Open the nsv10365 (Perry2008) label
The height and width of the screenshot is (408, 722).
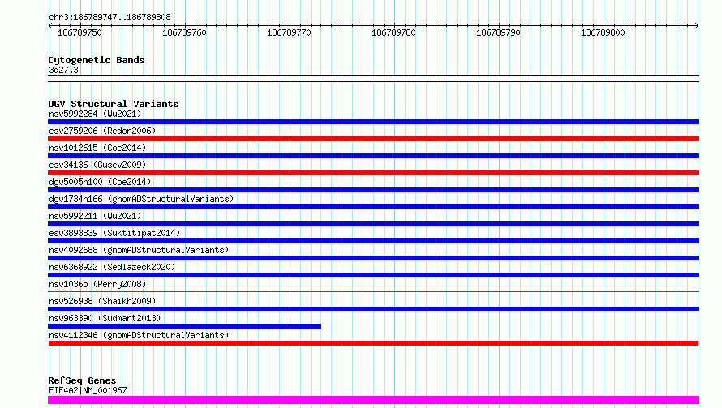[97, 284]
